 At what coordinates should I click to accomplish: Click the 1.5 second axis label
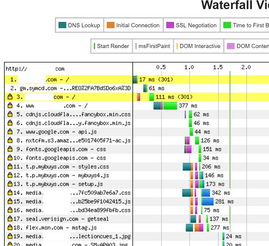[218, 67]
